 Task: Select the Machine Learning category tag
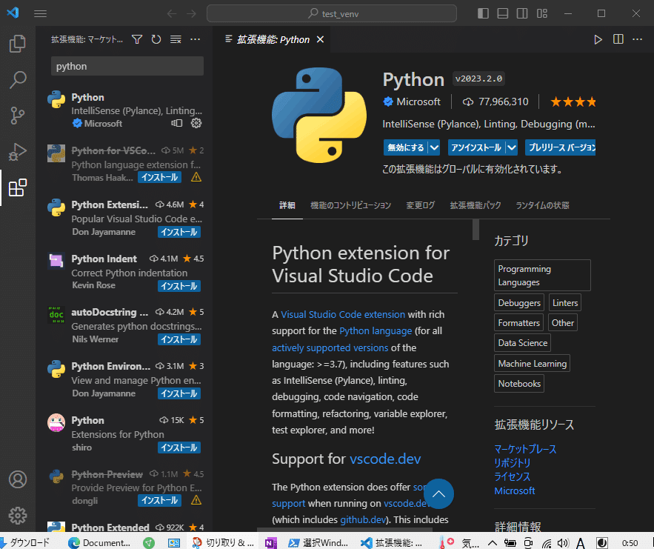click(x=532, y=363)
